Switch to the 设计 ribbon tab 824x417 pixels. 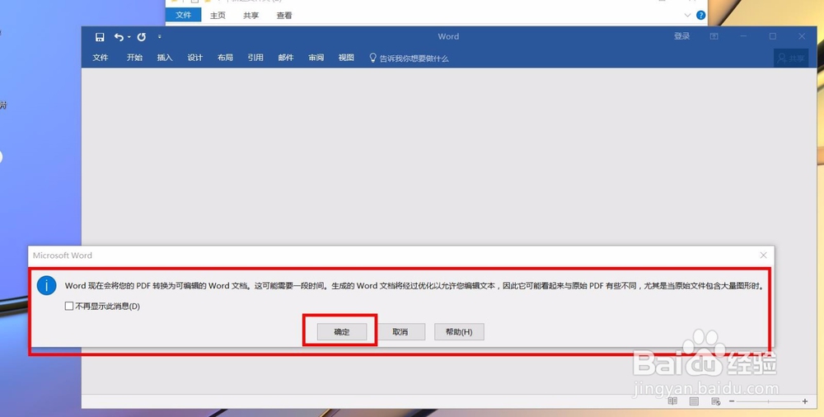(x=195, y=58)
